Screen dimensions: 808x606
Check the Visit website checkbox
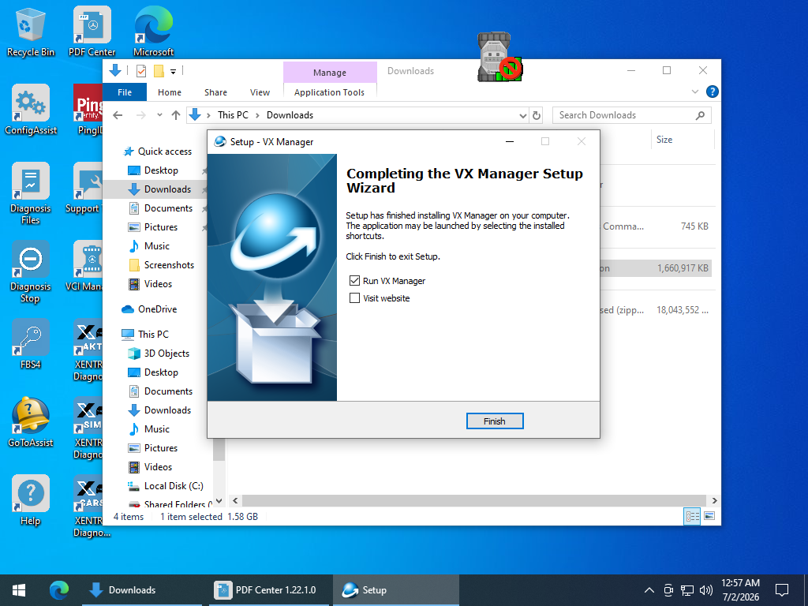pos(354,297)
